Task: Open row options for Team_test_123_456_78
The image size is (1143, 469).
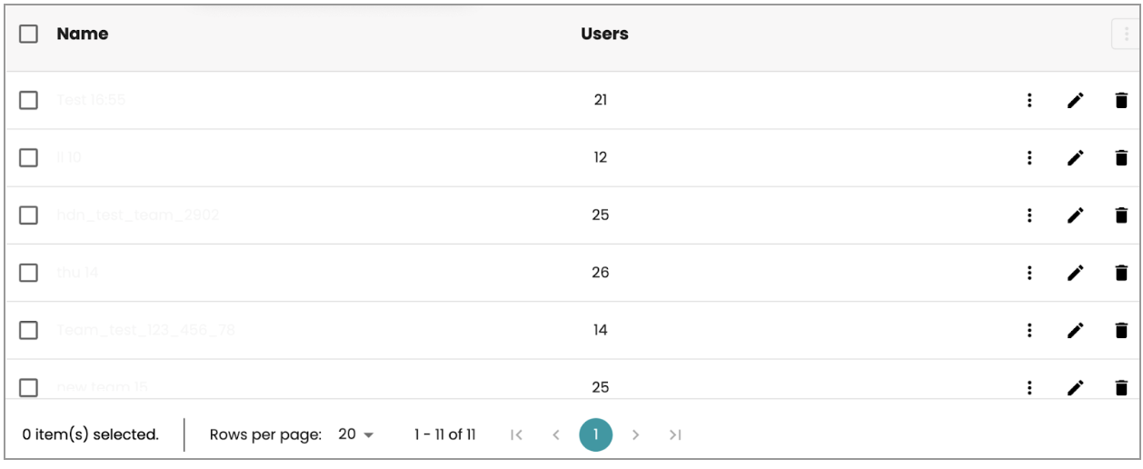Action: (x=1029, y=330)
